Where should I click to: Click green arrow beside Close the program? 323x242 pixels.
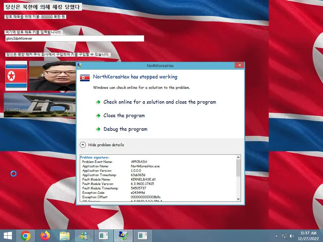[98, 116]
